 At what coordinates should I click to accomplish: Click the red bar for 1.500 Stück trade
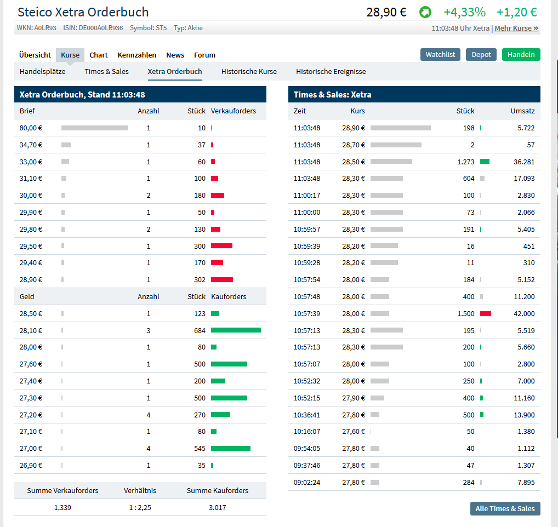pos(486,313)
